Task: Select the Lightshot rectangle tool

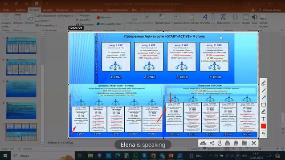Action: pyautogui.click(x=263, y=105)
